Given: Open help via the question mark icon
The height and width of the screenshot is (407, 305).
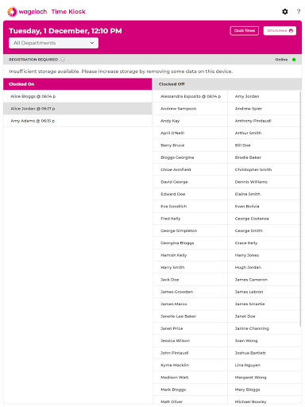Looking at the screenshot, I should click(x=299, y=11).
